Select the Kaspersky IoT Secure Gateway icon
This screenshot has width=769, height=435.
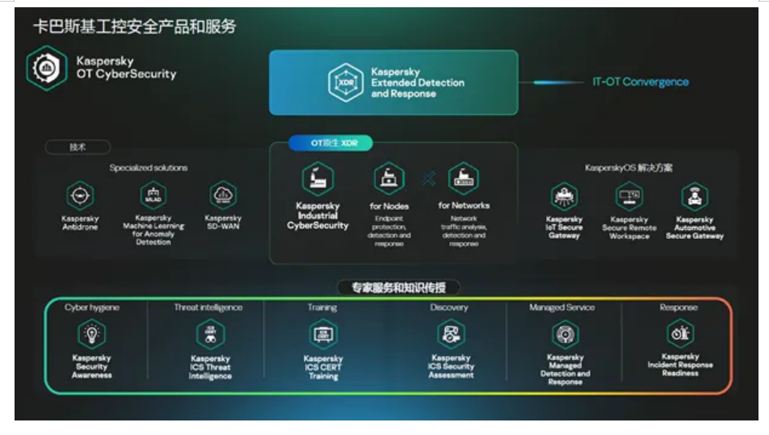564,197
